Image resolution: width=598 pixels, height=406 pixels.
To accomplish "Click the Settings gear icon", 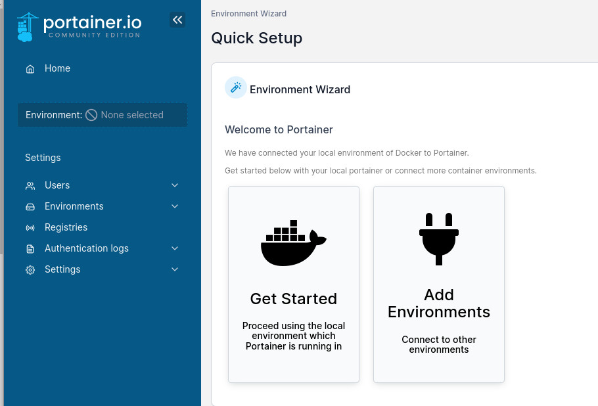I will pyautogui.click(x=30, y=270).
